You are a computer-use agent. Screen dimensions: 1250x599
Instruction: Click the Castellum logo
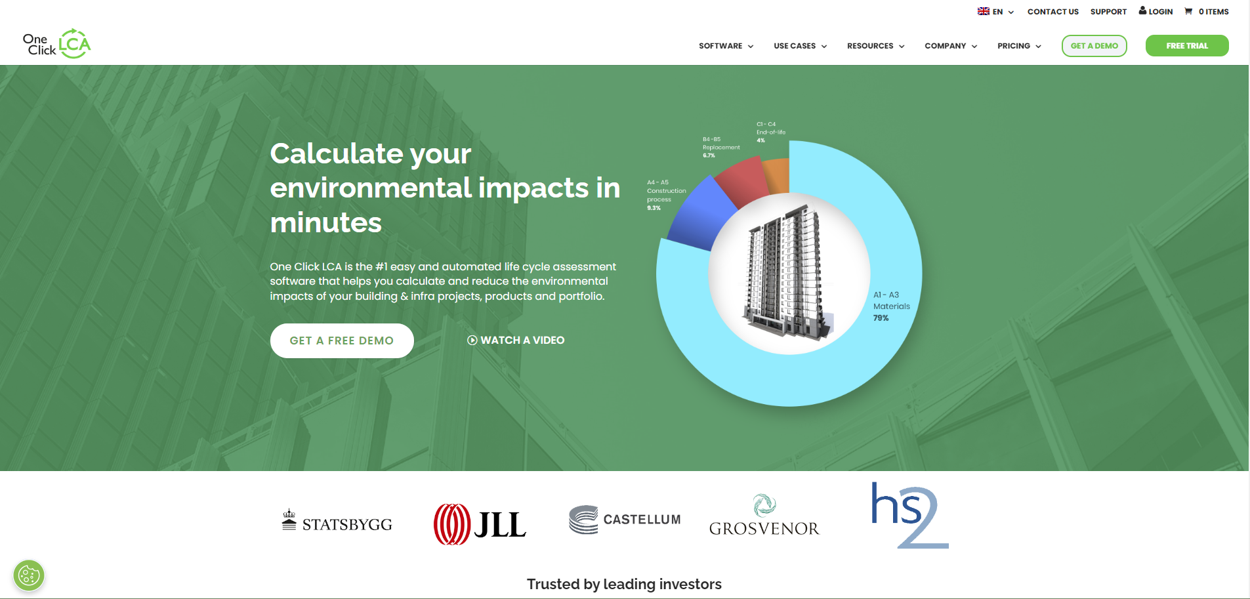point(625,520)
